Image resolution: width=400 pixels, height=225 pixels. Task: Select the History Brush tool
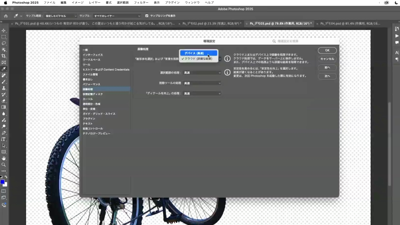(4, 94)
